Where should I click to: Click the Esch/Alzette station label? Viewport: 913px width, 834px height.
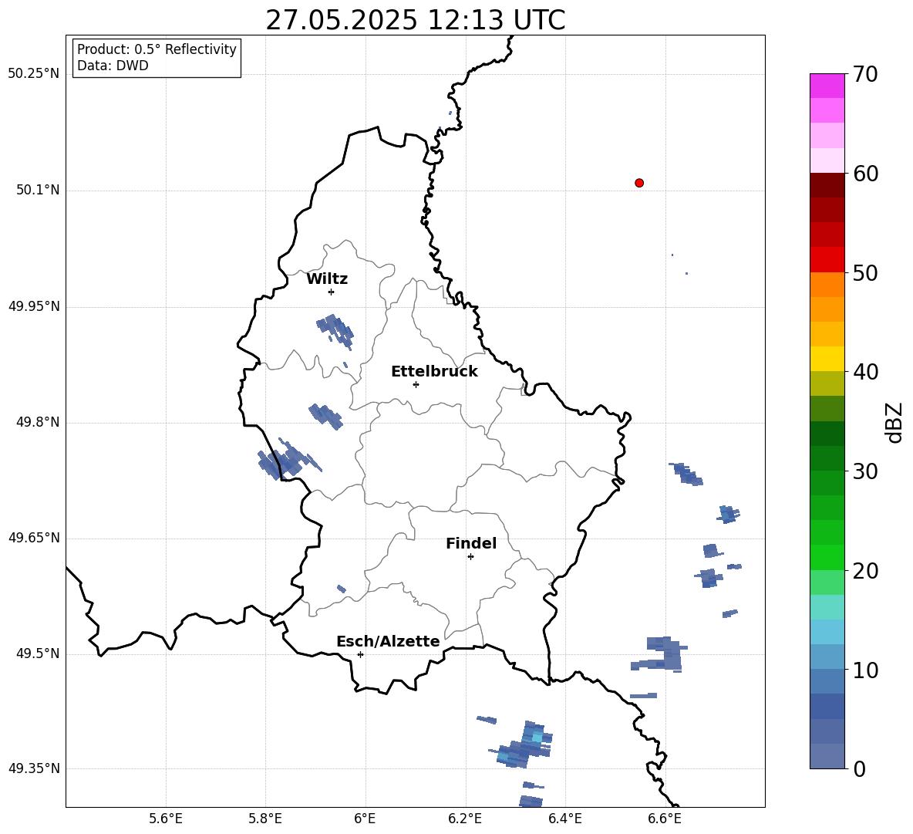click(388, 641)
